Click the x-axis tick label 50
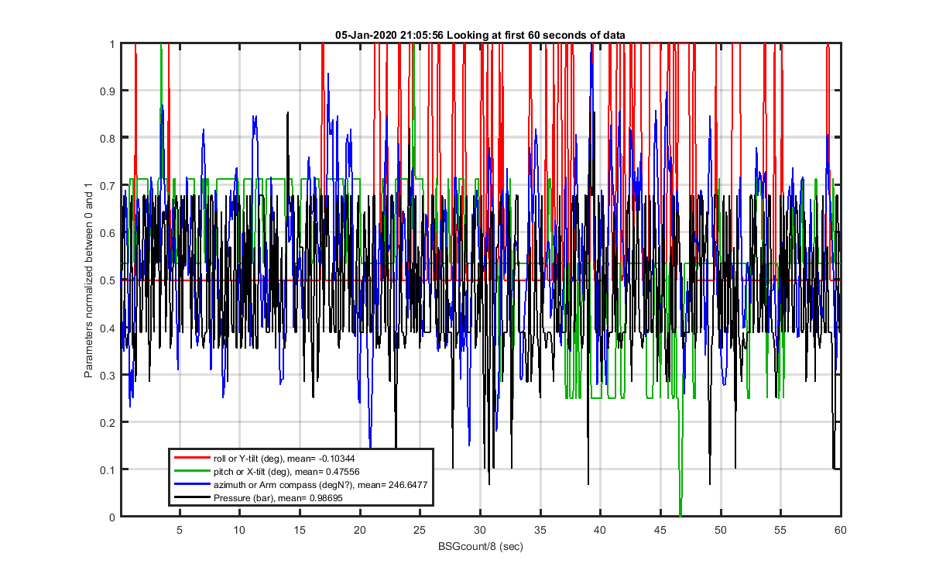Viewport: 929px width, 581px height. pyautogui.click(x=721, y=530)
